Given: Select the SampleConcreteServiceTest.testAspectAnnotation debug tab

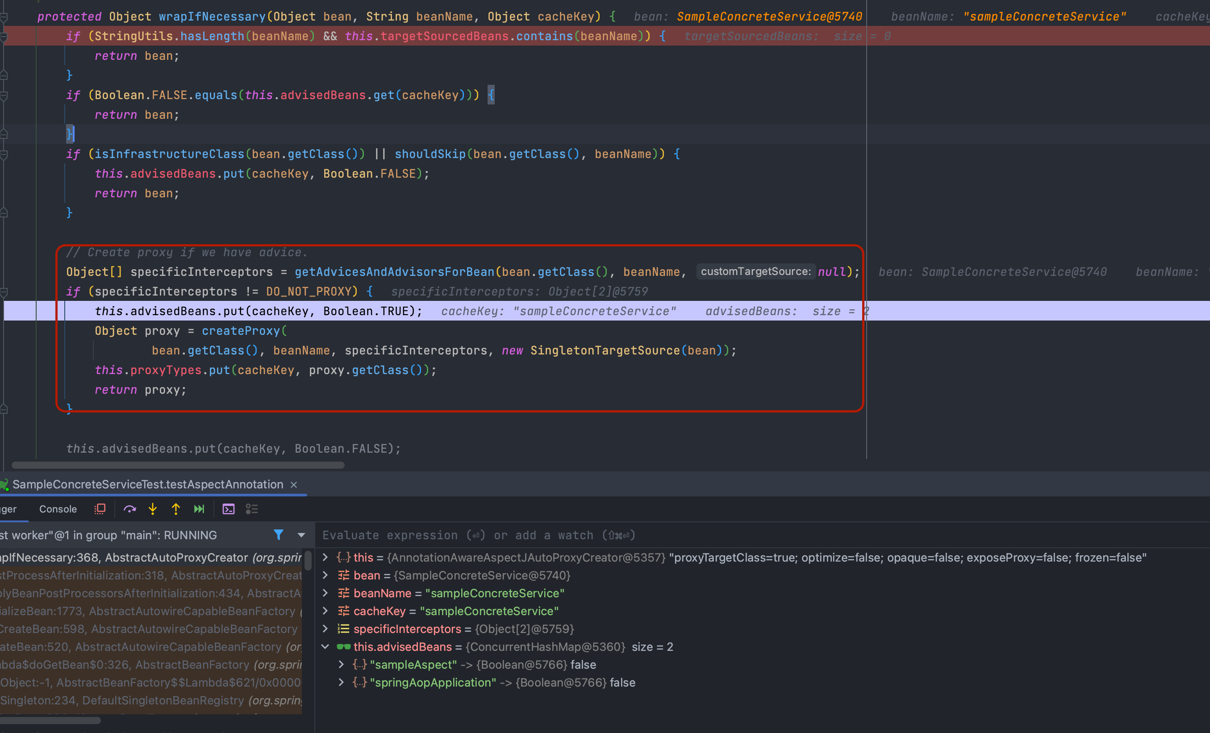Looking at the screenshot, I should coord(147,485).
